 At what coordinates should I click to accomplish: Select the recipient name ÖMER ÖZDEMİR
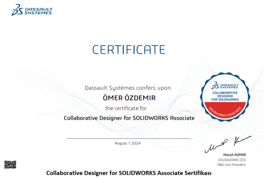point(129,98)
